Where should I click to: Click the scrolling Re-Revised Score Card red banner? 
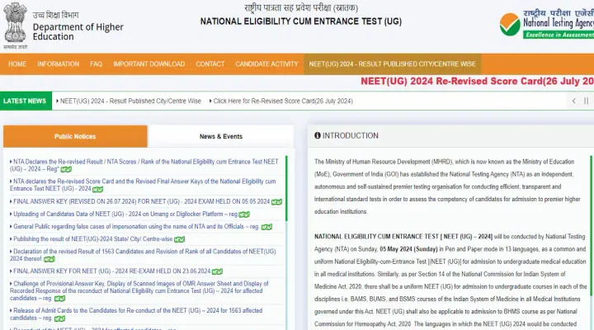[477, 81]
